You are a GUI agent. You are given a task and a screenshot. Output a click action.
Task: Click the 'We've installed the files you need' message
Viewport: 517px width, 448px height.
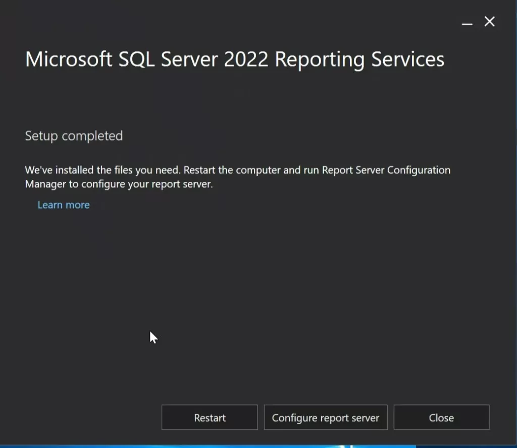coord(238,177)
